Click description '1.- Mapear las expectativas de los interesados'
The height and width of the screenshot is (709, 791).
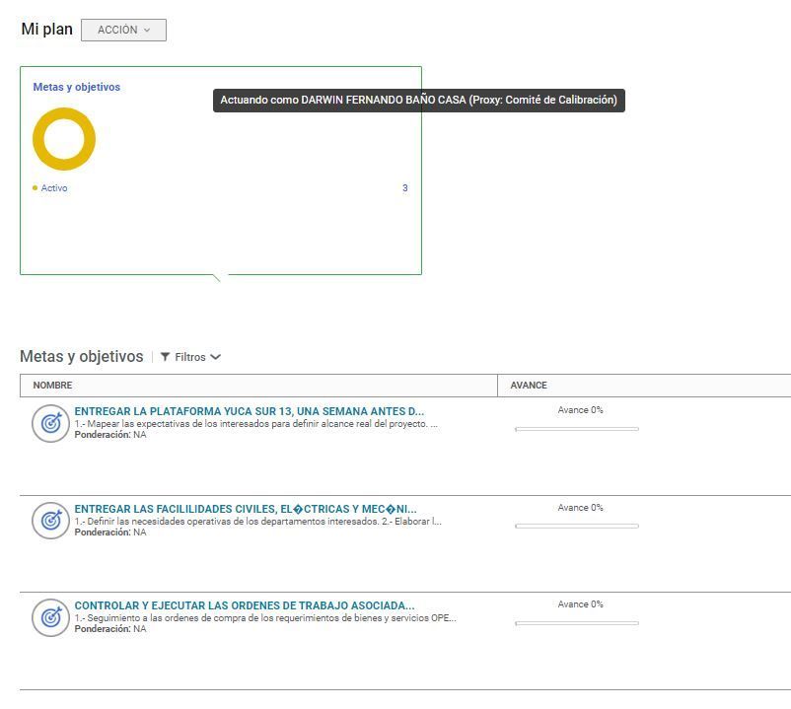[x=256, y=424]
